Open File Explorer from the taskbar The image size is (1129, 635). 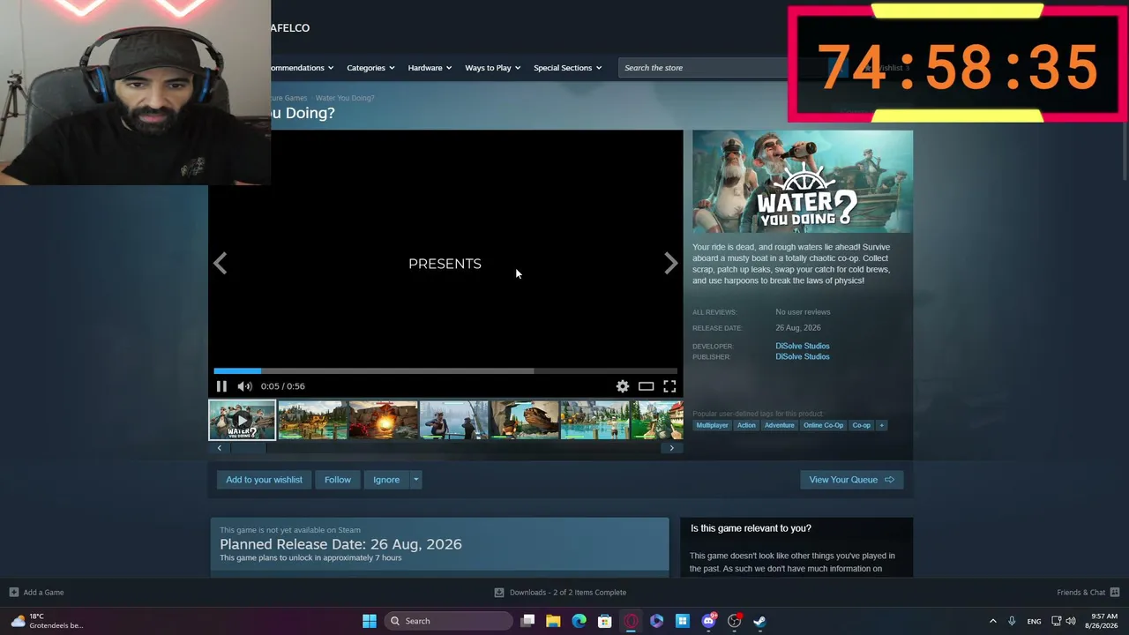pyautogui.click(x=553, y=621)
